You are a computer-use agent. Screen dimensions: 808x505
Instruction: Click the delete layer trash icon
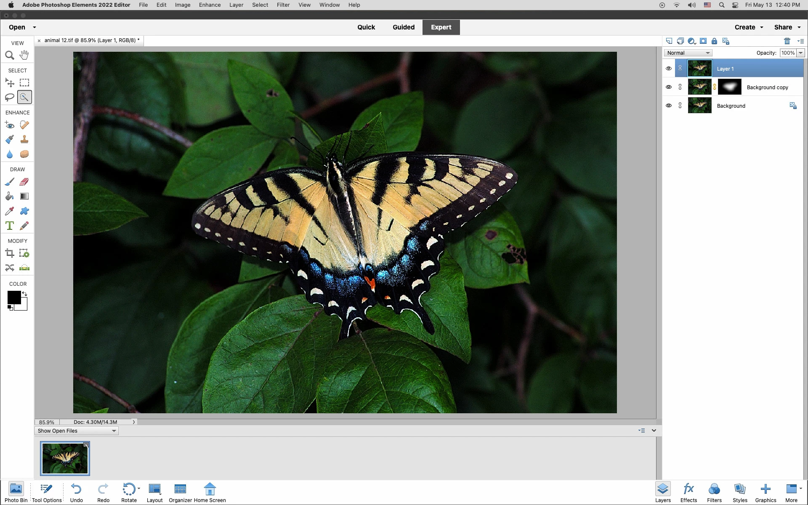tap(787, 41)
